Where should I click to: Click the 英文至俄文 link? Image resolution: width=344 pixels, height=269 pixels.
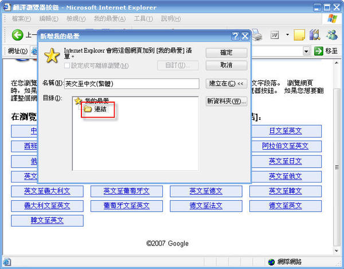click(x=285, y=176)
